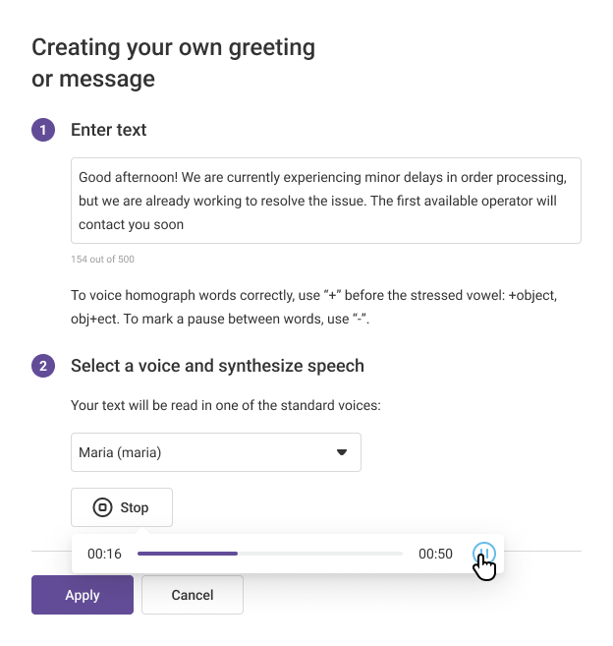Click the "Enter text" step heading
Viewport: 613px width, 646px height.
(x=109, y=130)
